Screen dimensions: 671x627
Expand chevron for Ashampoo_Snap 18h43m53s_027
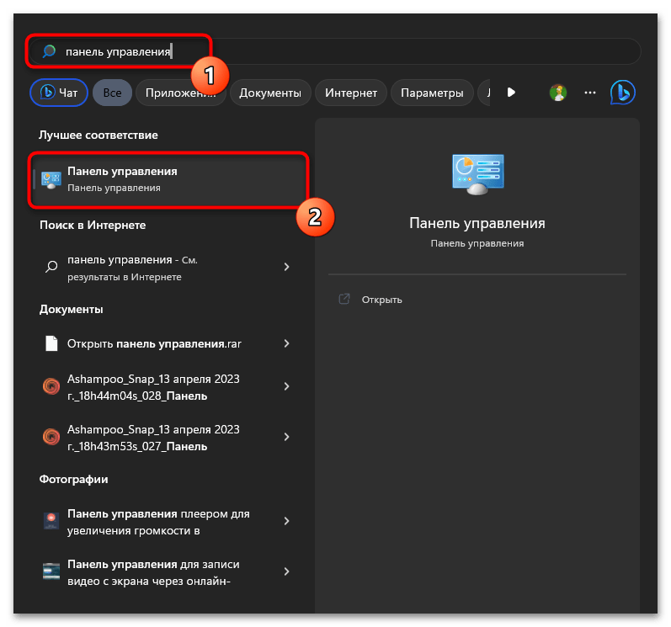[x=287, y=437]
